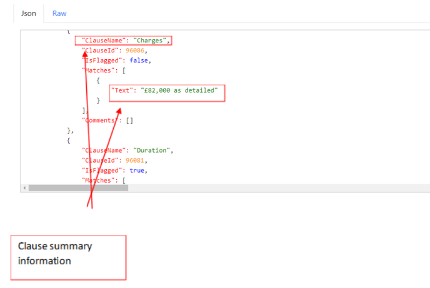Click the ClauseId value 96081
The width and height of the screenshot is (430, 288).
tap(137, 160)
